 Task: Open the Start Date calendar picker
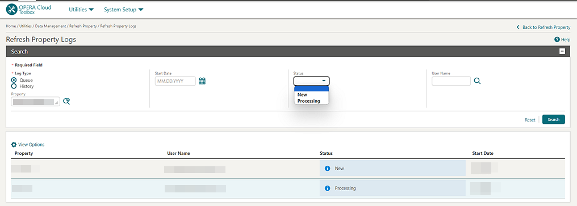pos(202,81)
